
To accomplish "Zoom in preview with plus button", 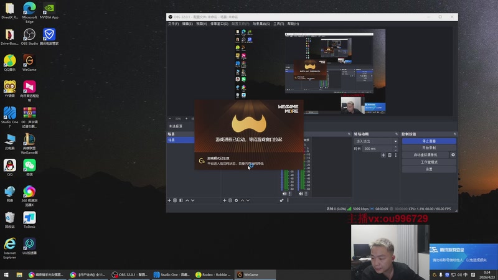I will (x=186, y=119).
